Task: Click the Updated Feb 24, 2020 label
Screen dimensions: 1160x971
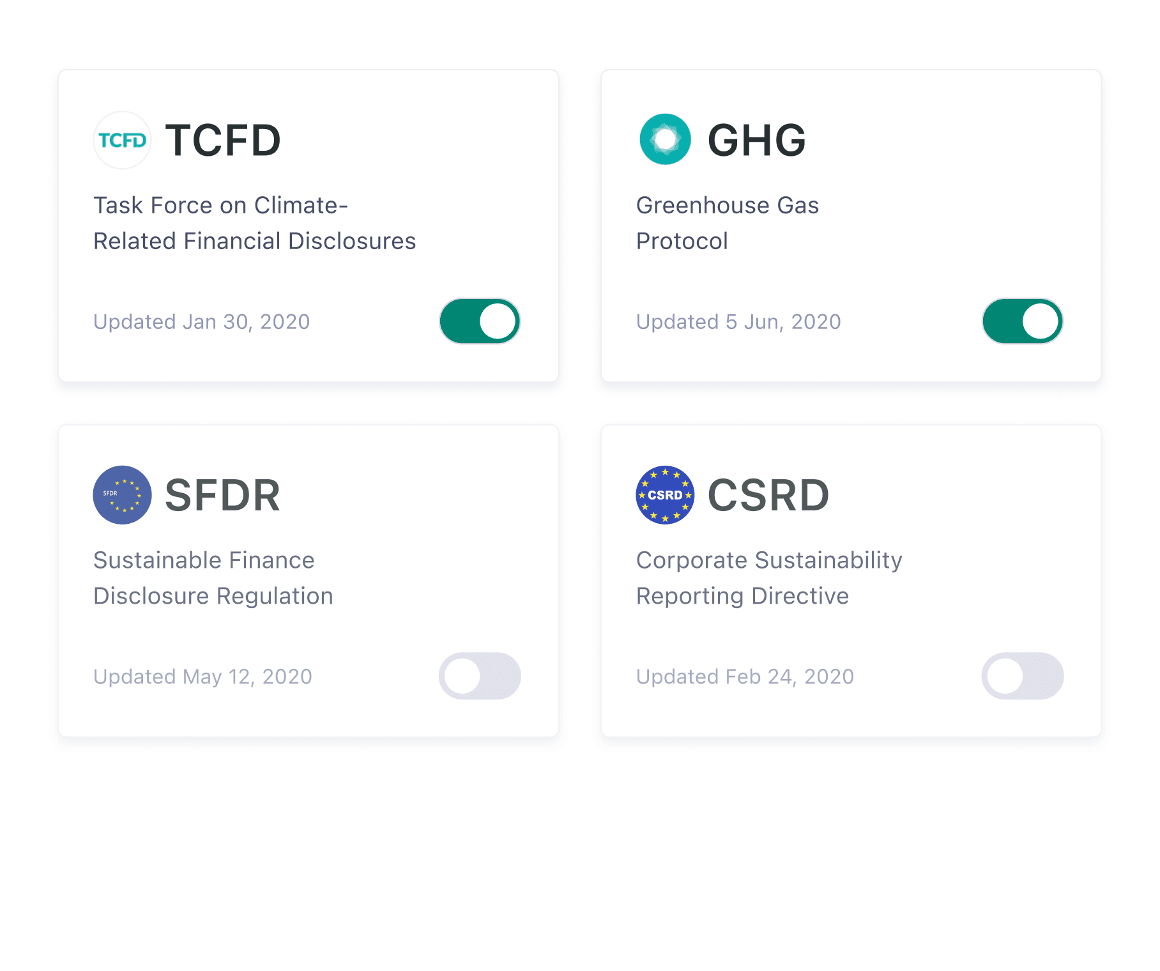Action: coord(745,677)
